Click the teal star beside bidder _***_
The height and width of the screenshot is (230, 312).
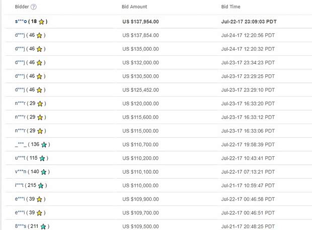[44, 145]
